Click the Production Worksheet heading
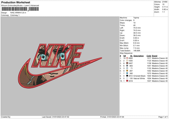This screenshot has width=169, height=119. point(15,2)
